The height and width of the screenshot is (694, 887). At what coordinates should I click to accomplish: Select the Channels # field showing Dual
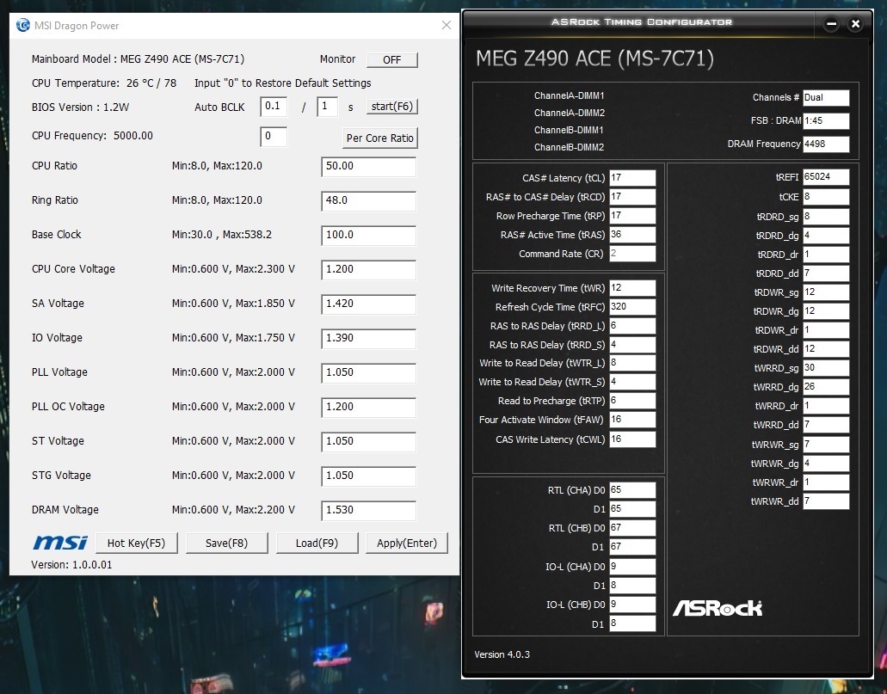[x=826, y=98]
